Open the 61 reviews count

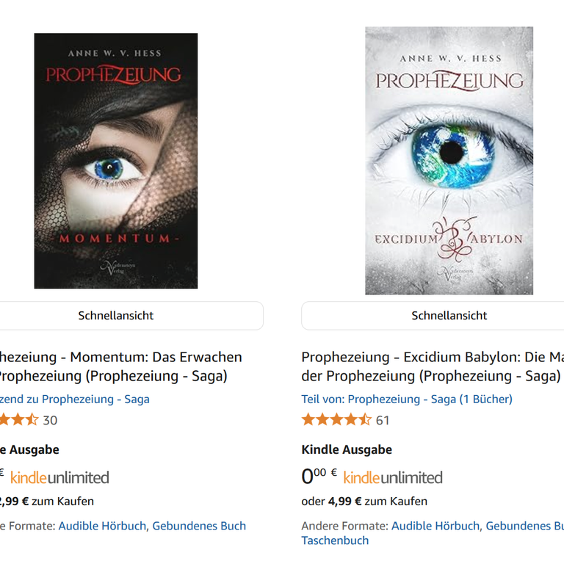383,420
